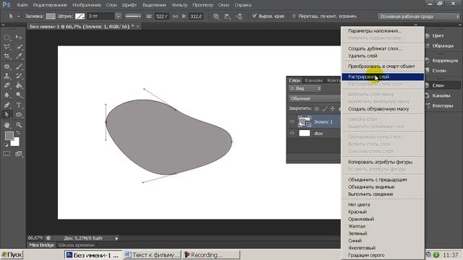This screenshot has width=463, height=260.
Task: Select the Zoom magnifier tool
Action: click(x=19, y=125)
